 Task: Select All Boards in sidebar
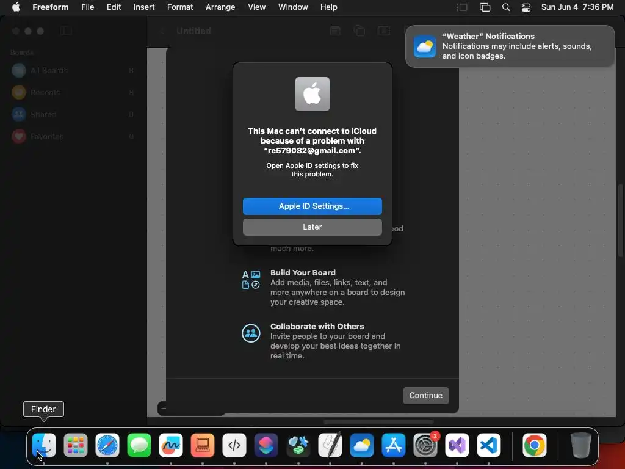click(73, 71)
